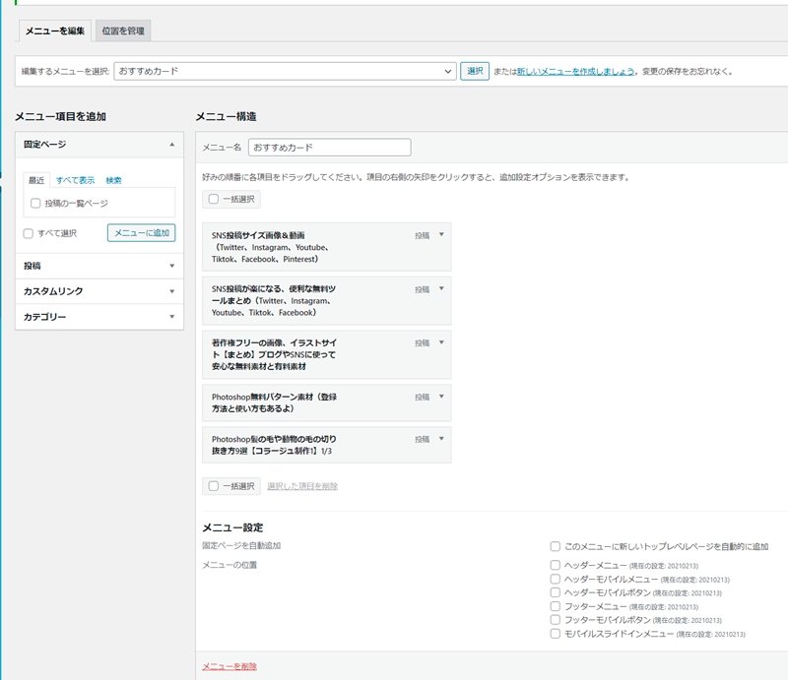Switch to the すべて表示 tab in 固定ページ
This screenshot has width=788, height=680.
75,180
